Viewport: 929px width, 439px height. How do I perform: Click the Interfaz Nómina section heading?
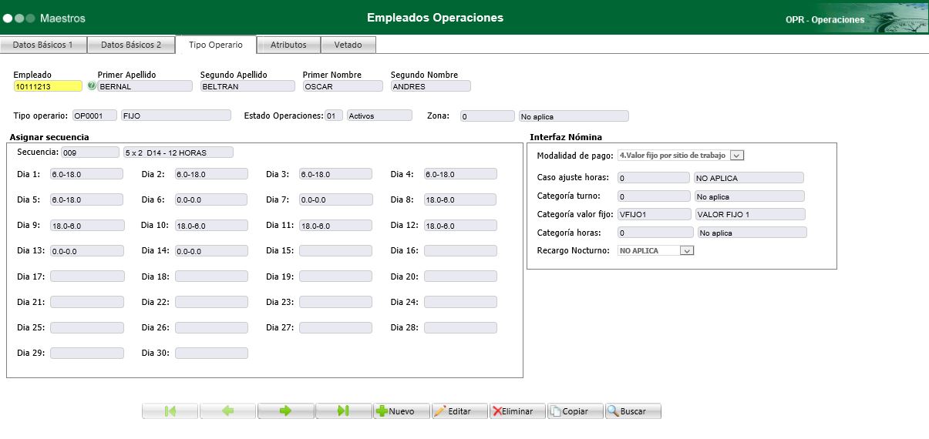[x=566, y=137]
